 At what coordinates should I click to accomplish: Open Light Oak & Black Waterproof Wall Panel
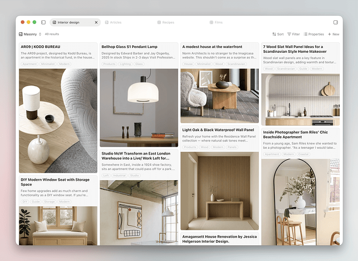point(218,130)
